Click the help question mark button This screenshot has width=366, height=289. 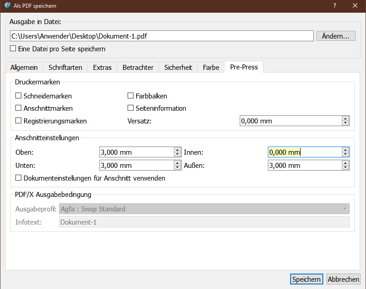pyautogui.click(x=335, y=6)
